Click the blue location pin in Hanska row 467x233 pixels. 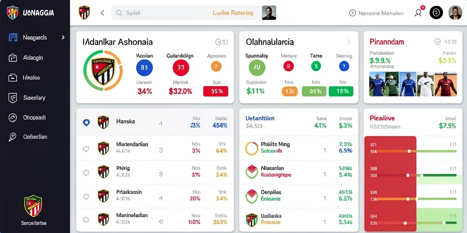[x=86, y=122]
